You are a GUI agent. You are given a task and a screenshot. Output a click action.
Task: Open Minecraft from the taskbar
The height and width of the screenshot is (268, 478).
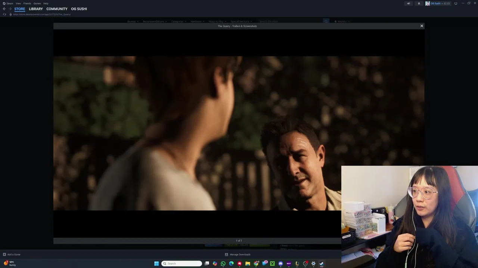(272, 264)
